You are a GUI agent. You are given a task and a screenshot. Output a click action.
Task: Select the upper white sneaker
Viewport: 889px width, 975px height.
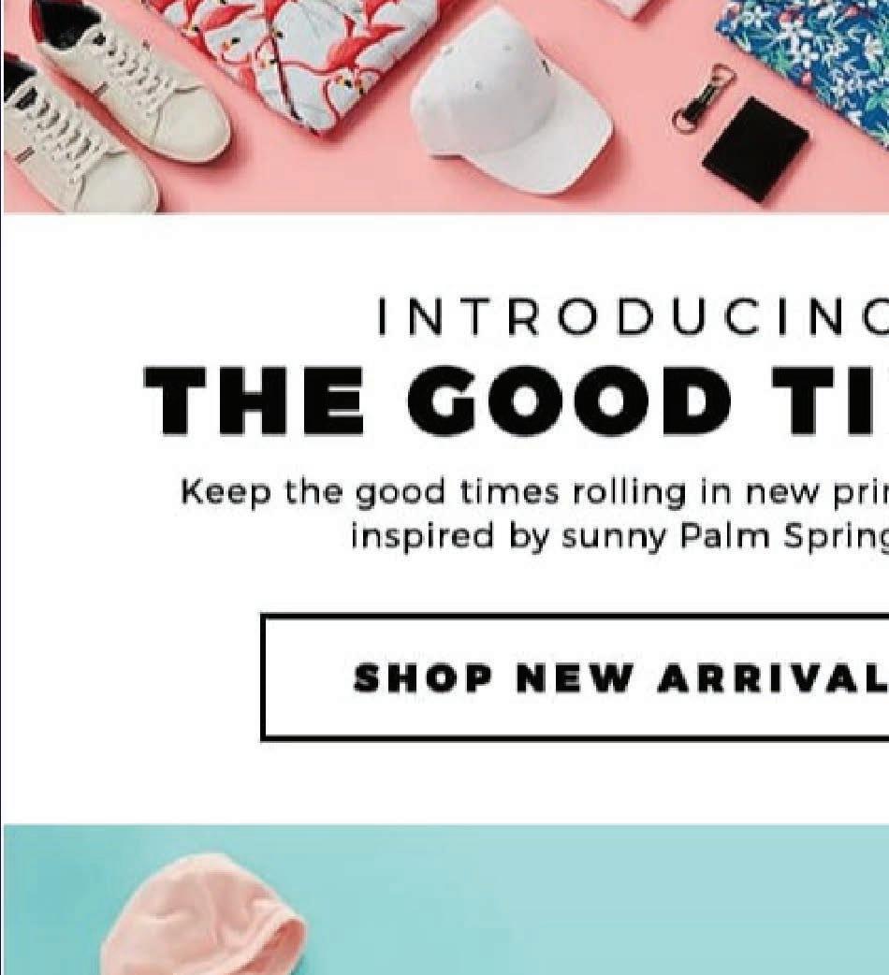pos(131,75)
